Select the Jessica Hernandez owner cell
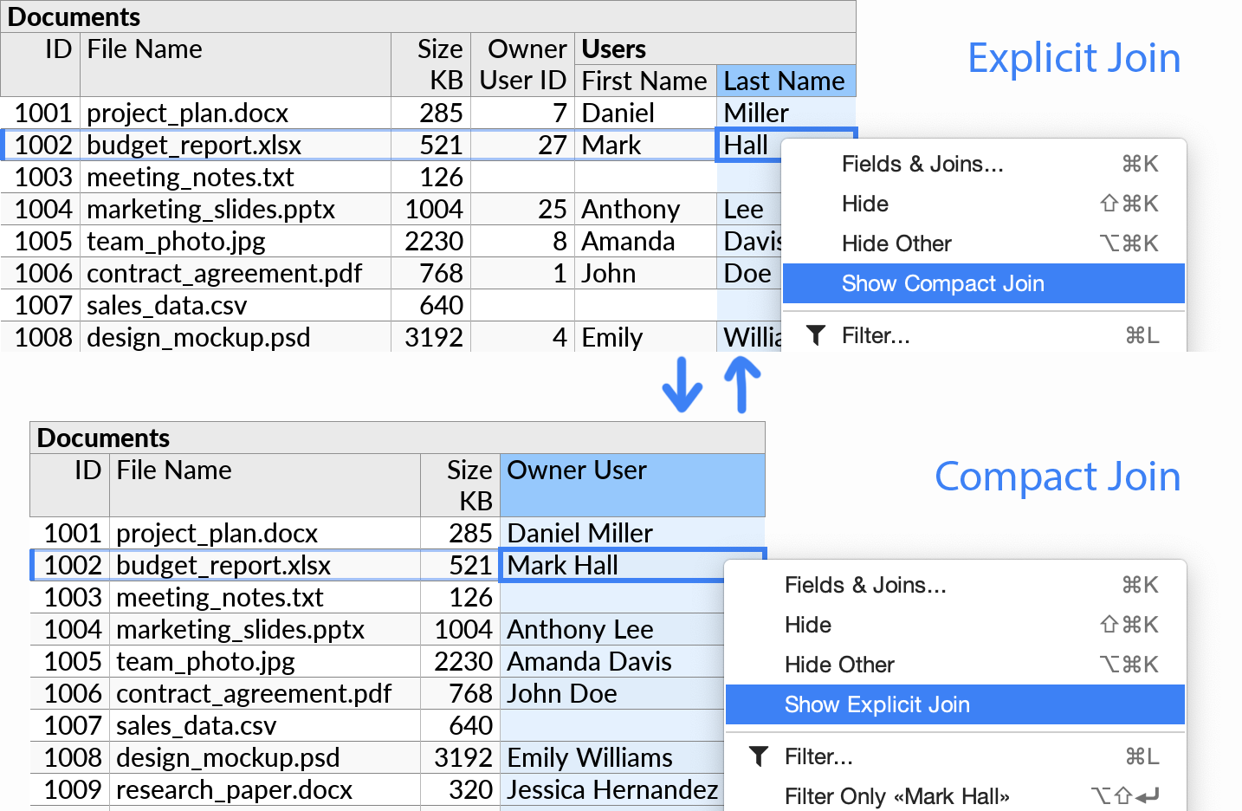1242x811 pixels. (611, 789)
